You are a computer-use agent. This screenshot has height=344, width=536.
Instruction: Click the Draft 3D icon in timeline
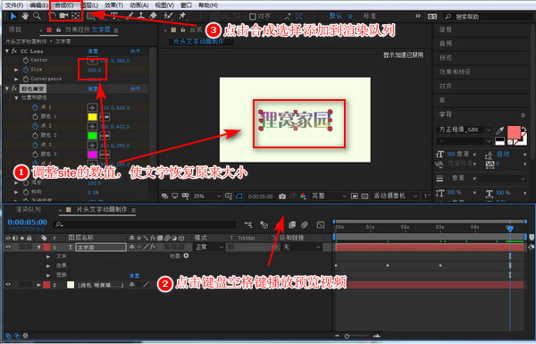coord(264,224)
